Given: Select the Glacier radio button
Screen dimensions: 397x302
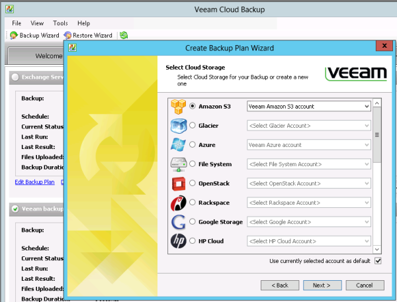Looking at the screenshot, I should coord(193,126).
